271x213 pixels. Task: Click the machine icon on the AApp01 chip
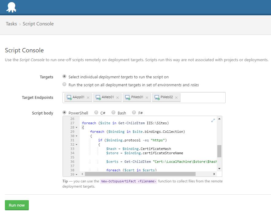click(69, 97)
